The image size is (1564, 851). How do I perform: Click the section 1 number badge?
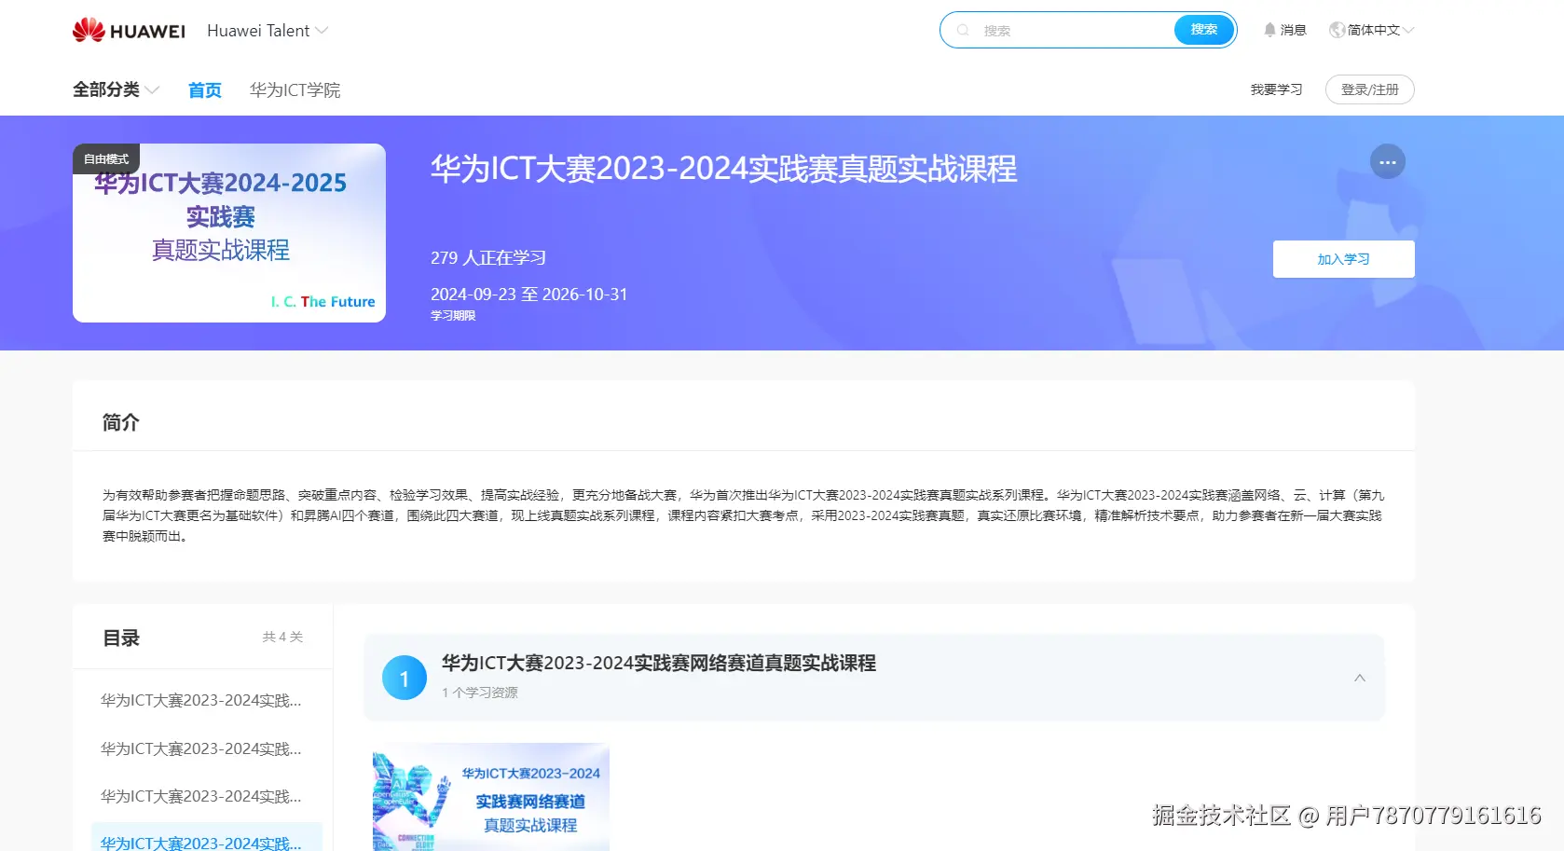click(405, 678)
